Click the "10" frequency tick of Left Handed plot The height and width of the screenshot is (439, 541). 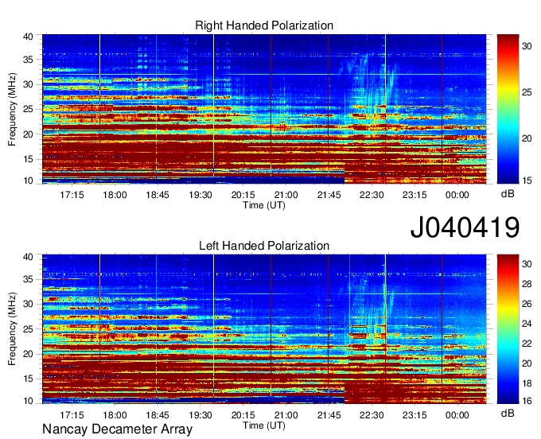pyautogui.click(x=28, y=401)
